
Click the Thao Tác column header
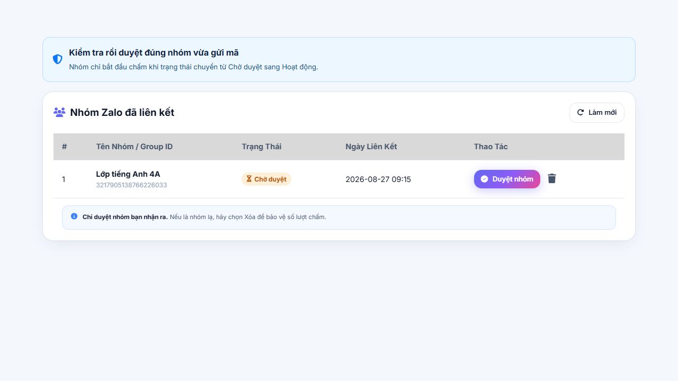click(491, 147)
